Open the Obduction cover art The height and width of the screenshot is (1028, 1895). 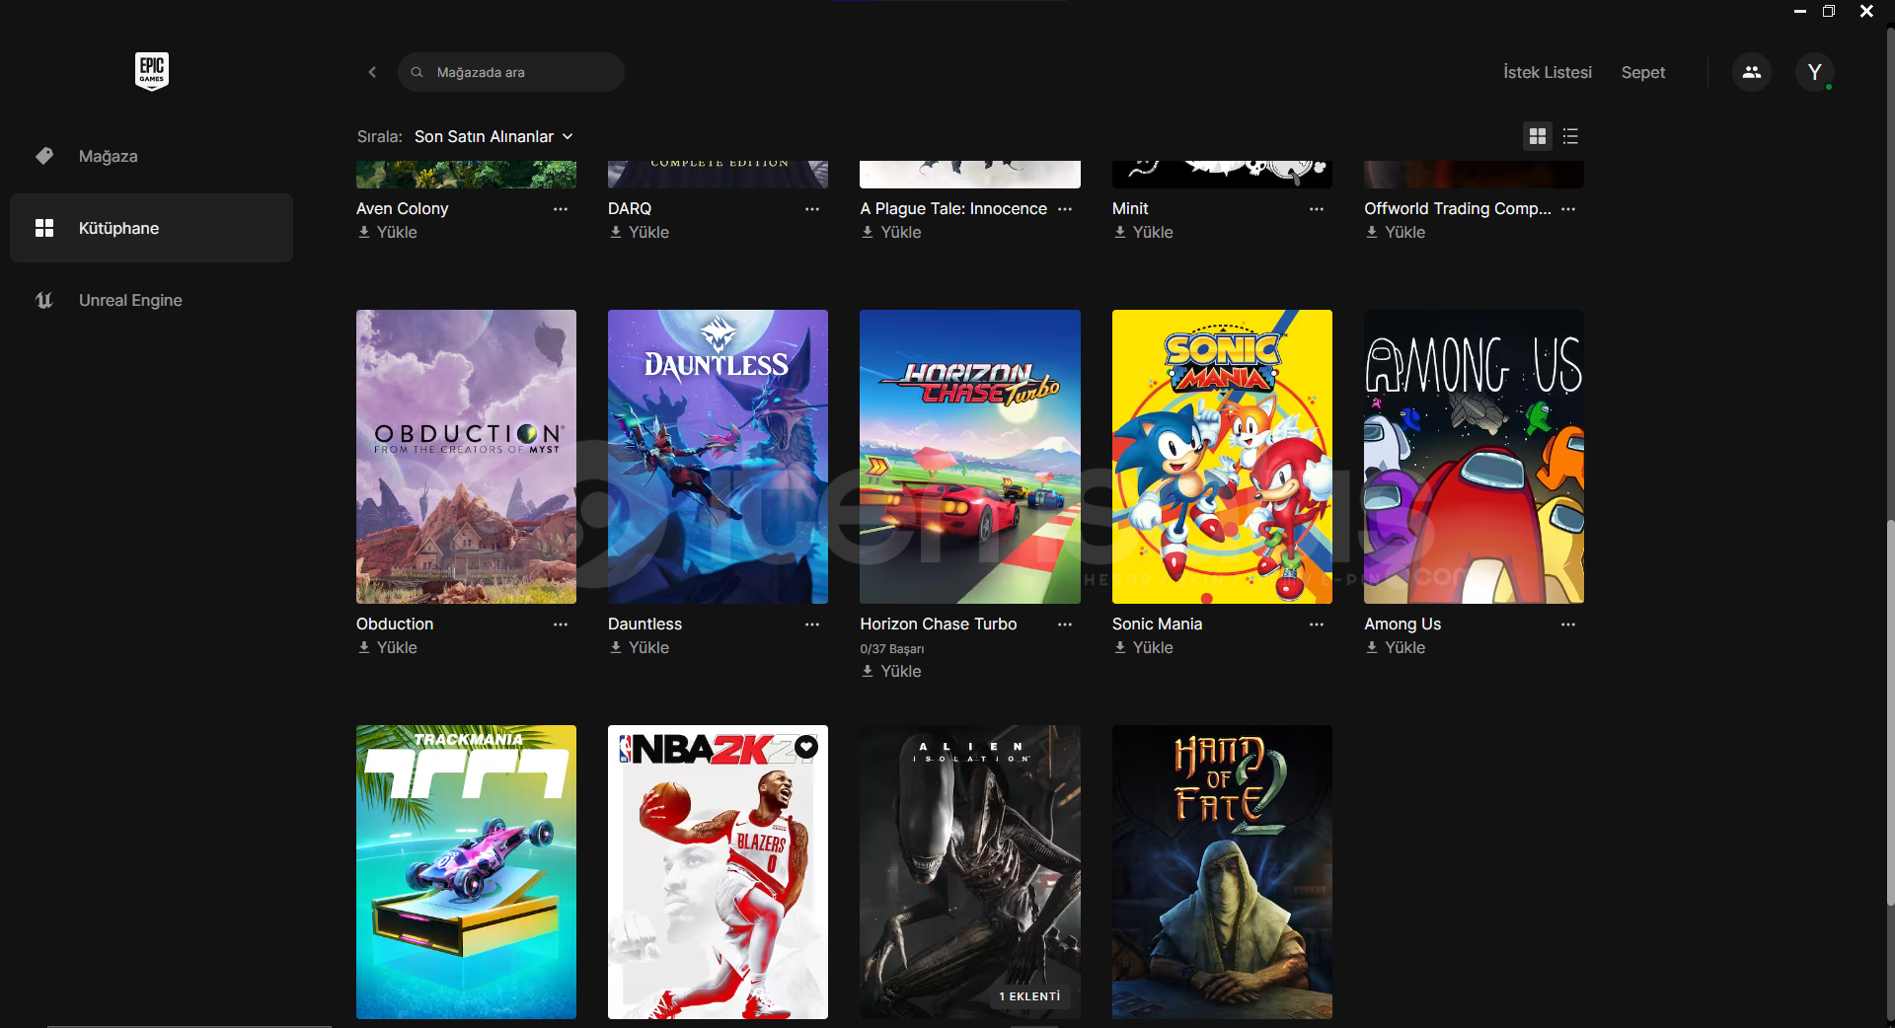pyautogui.click(x=466, y=457)
